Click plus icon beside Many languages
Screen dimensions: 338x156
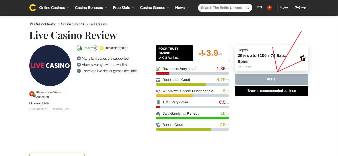[79, 58]
